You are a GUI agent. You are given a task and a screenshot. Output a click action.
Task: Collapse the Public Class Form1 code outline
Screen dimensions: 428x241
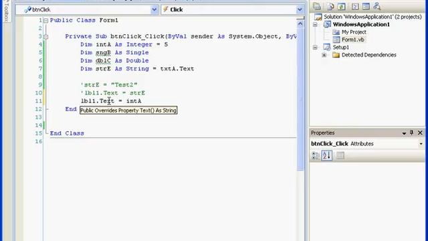(x=46, y=21)
